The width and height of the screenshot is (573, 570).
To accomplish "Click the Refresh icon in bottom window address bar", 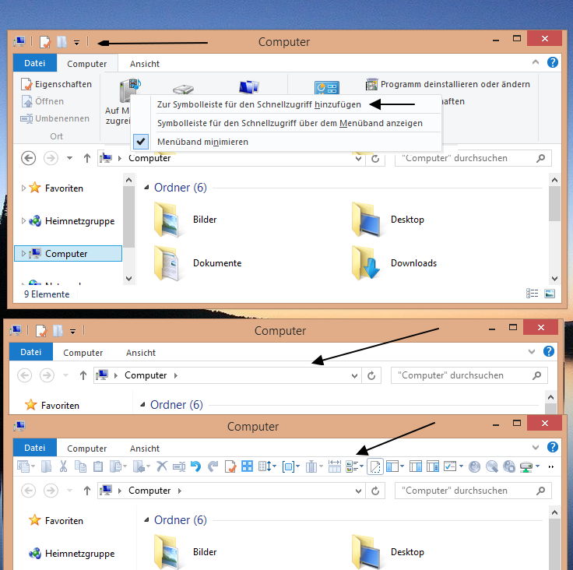I will click(375, 491).
